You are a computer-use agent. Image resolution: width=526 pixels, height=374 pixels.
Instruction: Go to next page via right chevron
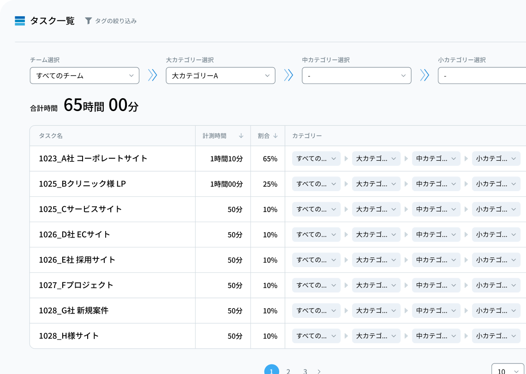coord(319,370)
